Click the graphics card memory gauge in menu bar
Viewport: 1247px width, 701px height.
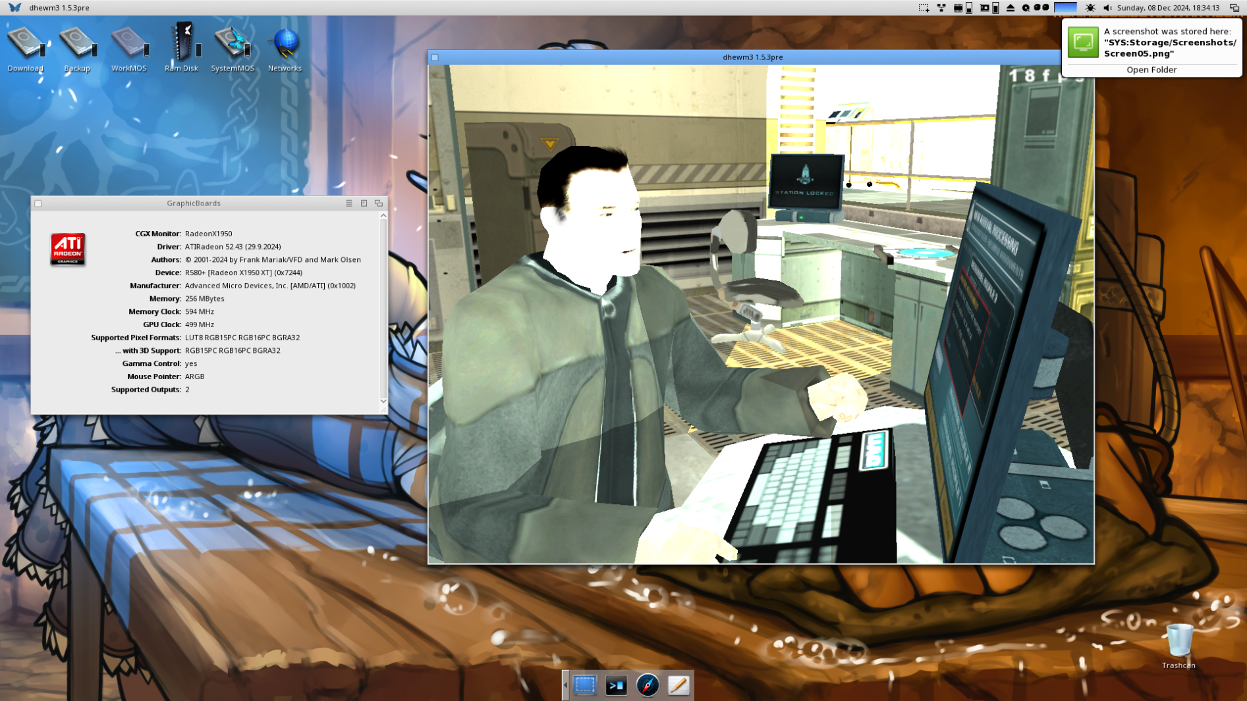989,8
